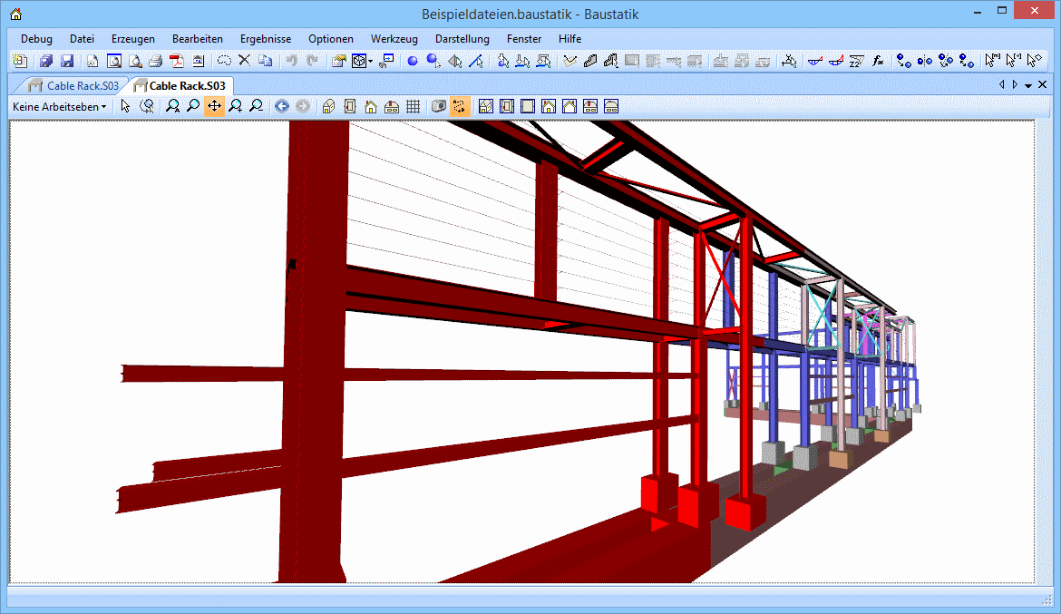1061x614 pixels.
Task: Open the Ergebnisse menu
Action: [265, 39]
